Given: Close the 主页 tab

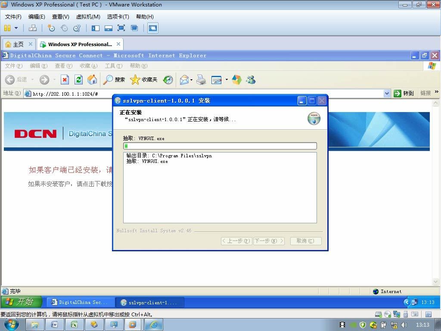Looking at the screenshot, I should coord(31,44).
